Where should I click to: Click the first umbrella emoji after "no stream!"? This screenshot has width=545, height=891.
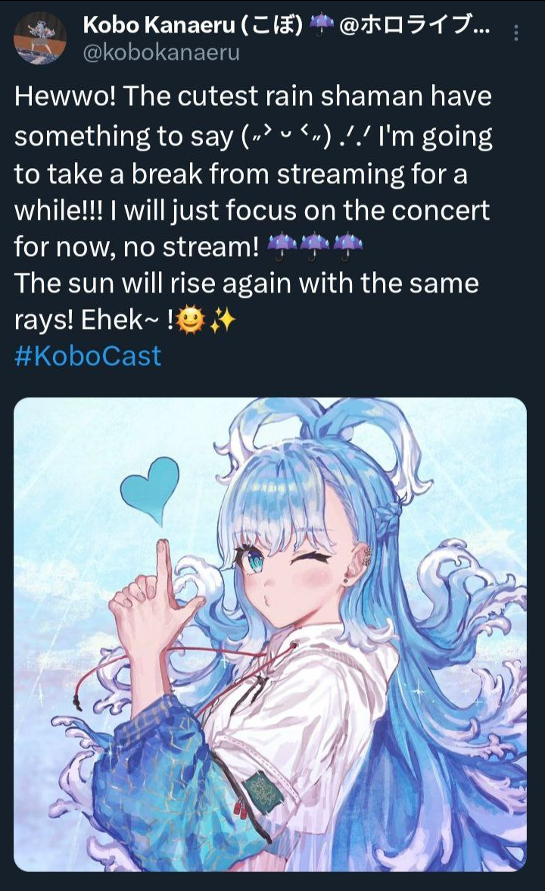282,247
